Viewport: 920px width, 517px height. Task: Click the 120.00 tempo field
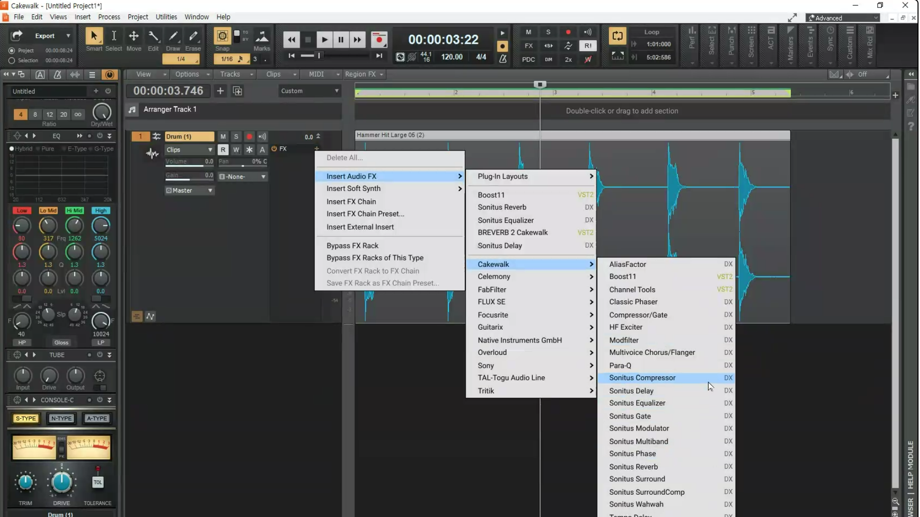click(x=451, y=57)
